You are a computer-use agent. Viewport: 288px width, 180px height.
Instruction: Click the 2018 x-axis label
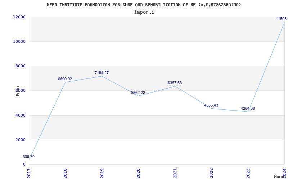(x=65, y=173)
